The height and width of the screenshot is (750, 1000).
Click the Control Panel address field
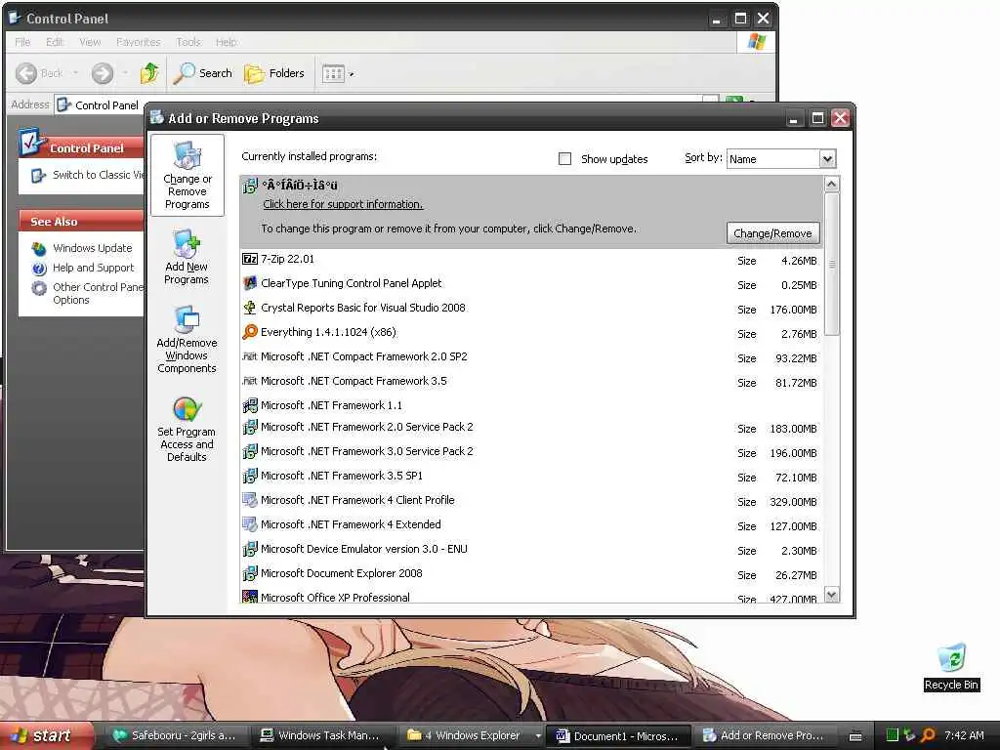(387, 105)
